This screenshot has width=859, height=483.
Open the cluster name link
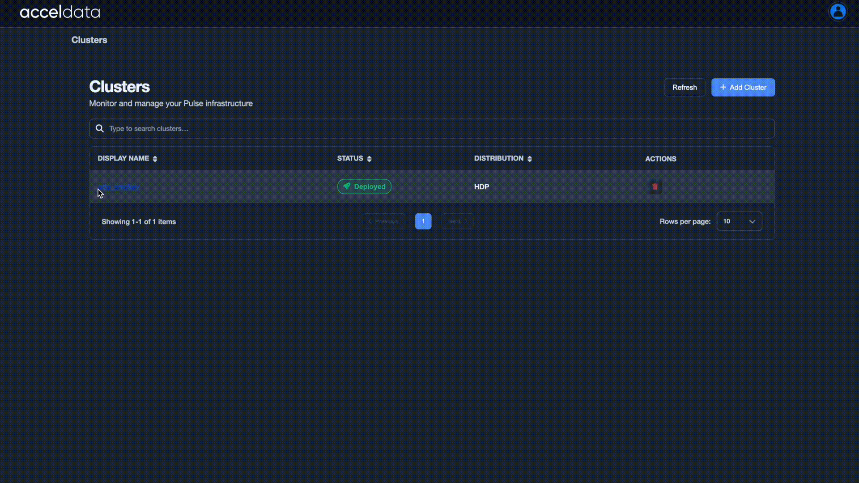pyautogui.click(x=119, y=186)
